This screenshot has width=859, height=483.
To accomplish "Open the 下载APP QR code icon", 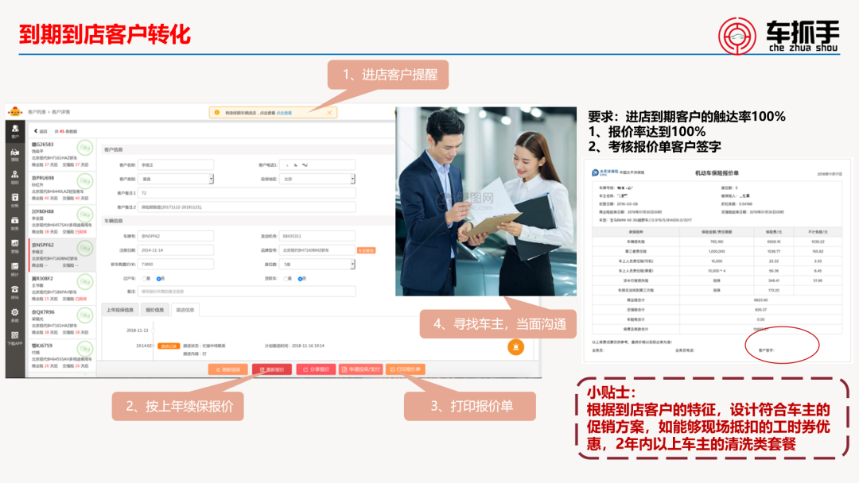I will [x=15, y=338].
